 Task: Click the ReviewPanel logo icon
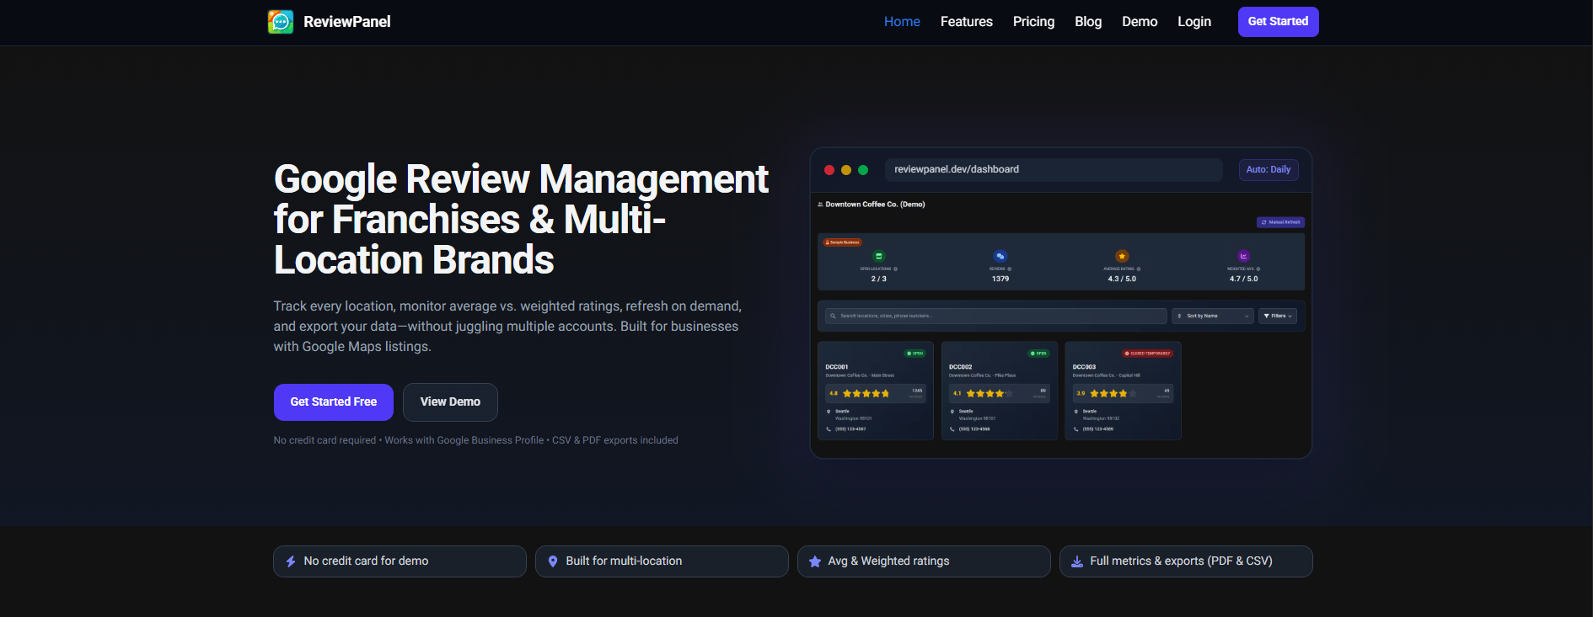click(281, 22)
